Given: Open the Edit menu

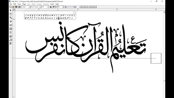Looking at the screenshot, I should [15, 4].
